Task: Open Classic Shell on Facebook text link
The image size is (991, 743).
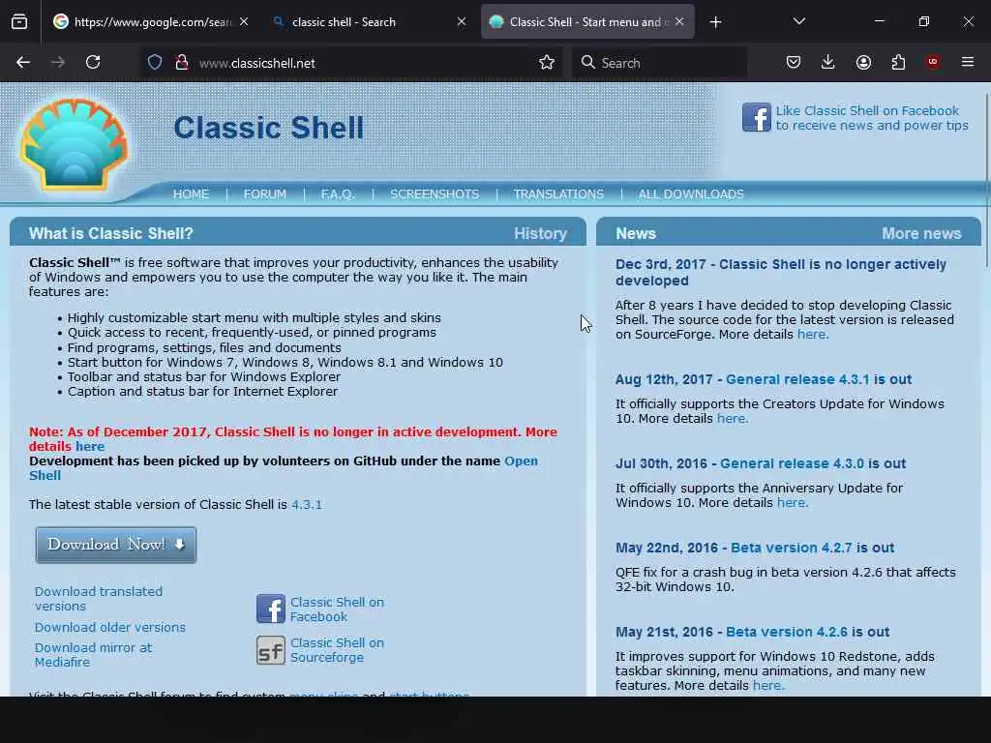Action: 337,609
